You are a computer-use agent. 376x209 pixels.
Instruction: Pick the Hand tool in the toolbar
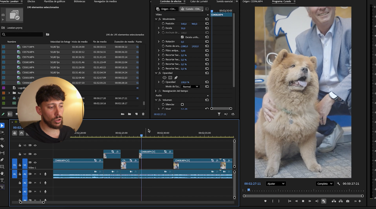2,173
